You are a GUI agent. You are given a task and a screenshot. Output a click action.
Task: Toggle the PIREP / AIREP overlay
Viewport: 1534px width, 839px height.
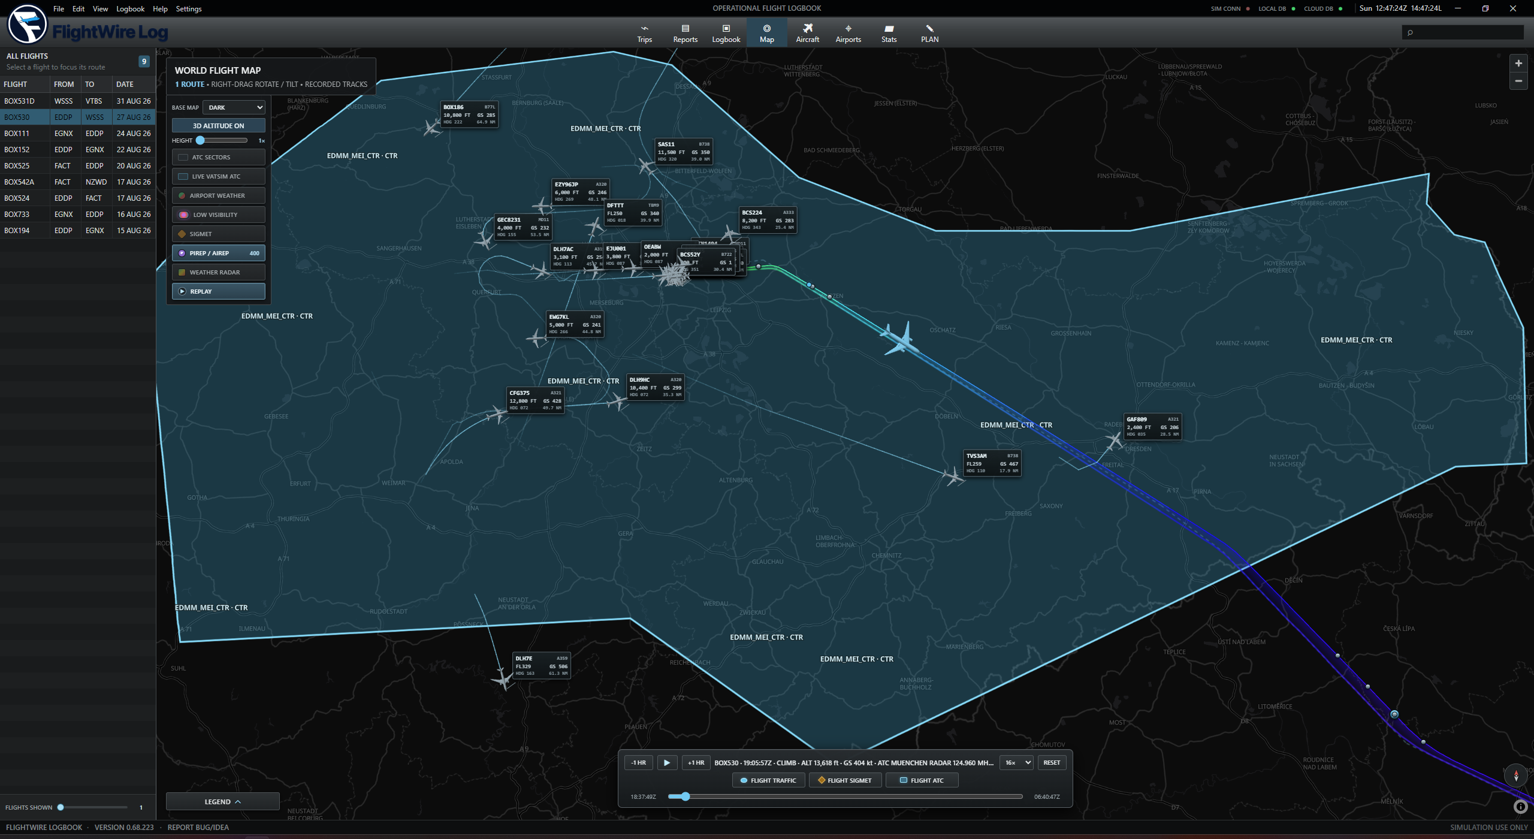[218, 253]
